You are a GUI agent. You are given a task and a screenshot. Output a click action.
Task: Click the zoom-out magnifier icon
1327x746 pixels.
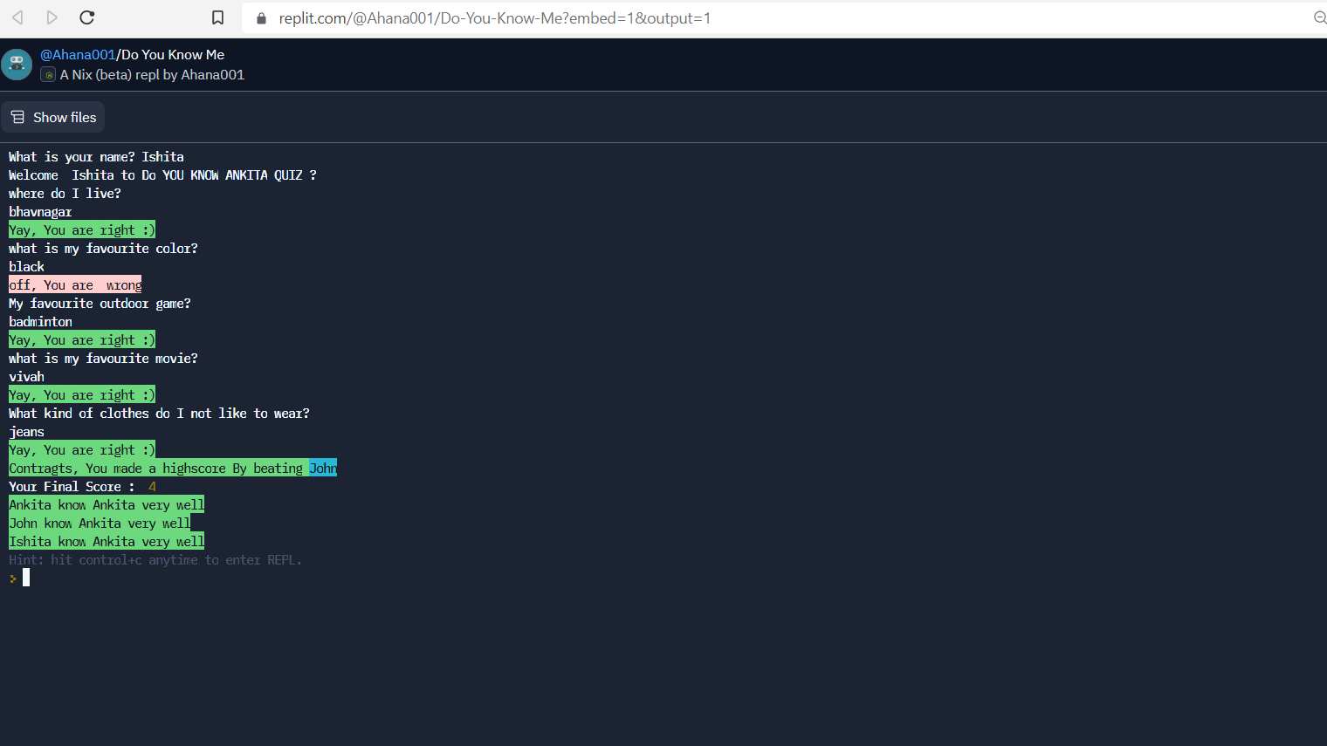click(1319, 17)
